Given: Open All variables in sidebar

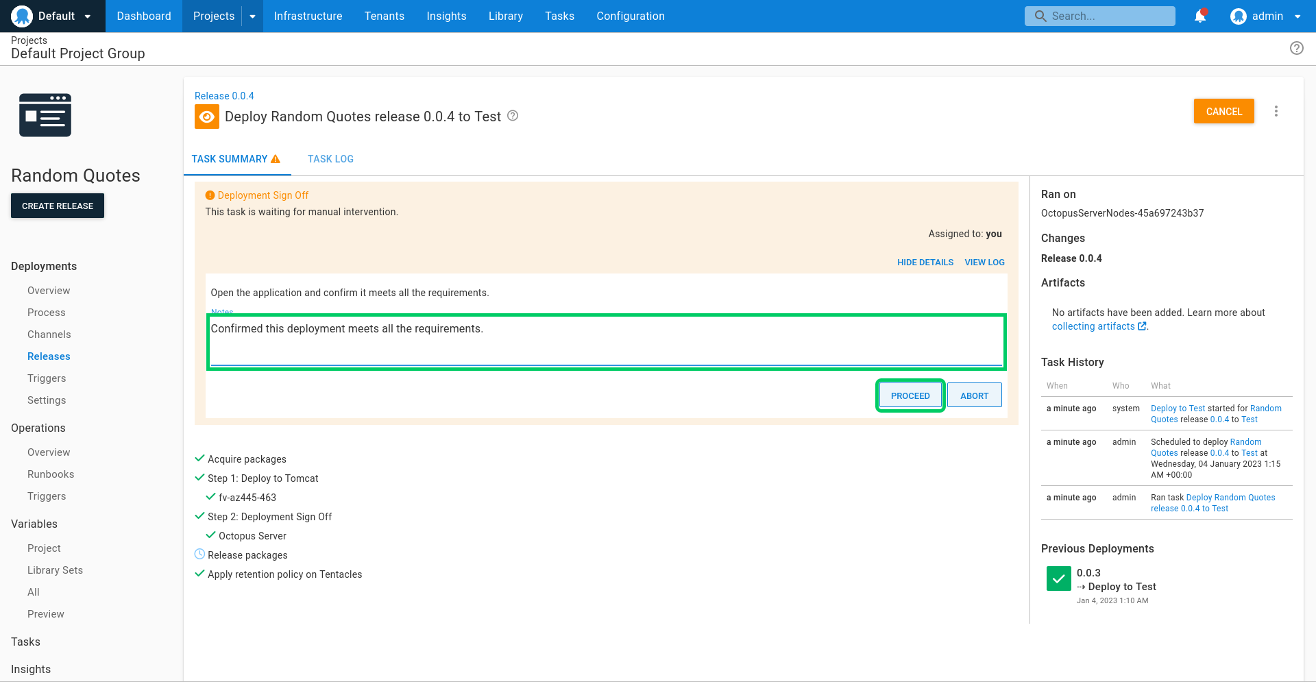Looking at the screenshot, I should pos(34,592).
